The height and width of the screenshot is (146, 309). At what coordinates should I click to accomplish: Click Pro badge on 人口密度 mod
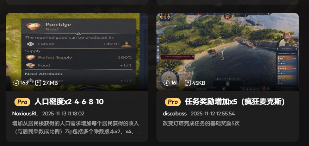coord(22,102)
